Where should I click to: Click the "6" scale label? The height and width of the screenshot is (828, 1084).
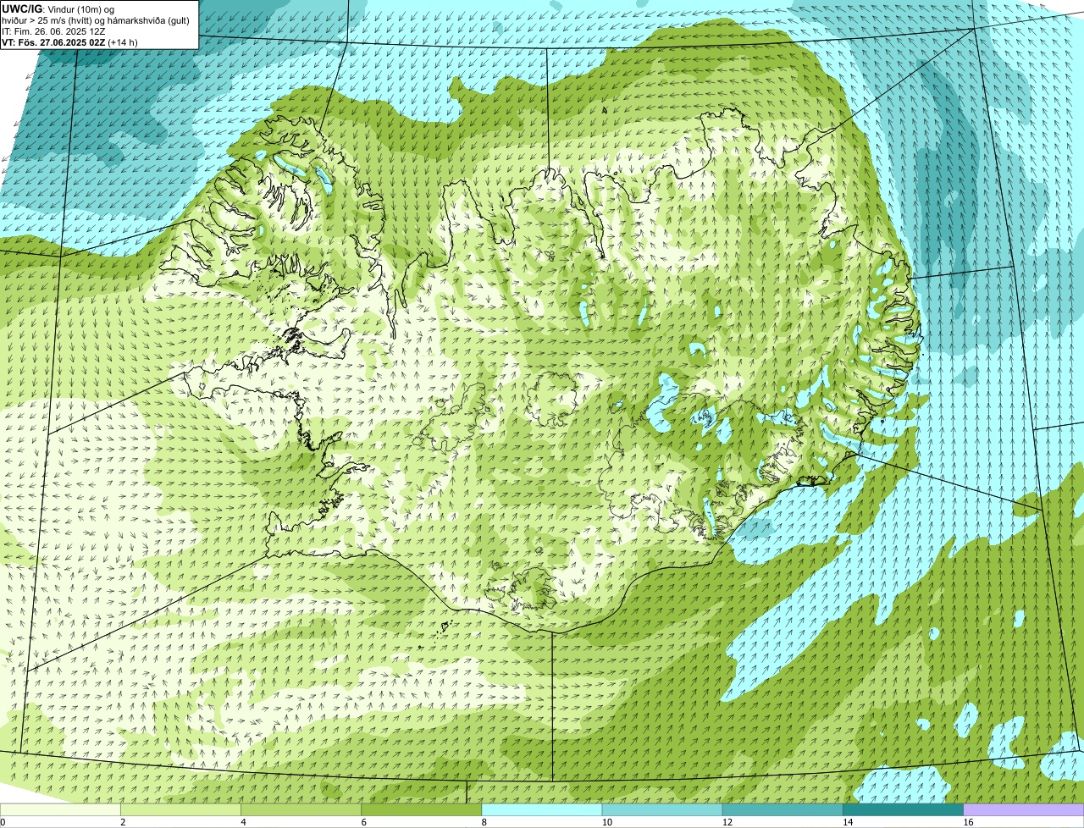pos(363,822)
